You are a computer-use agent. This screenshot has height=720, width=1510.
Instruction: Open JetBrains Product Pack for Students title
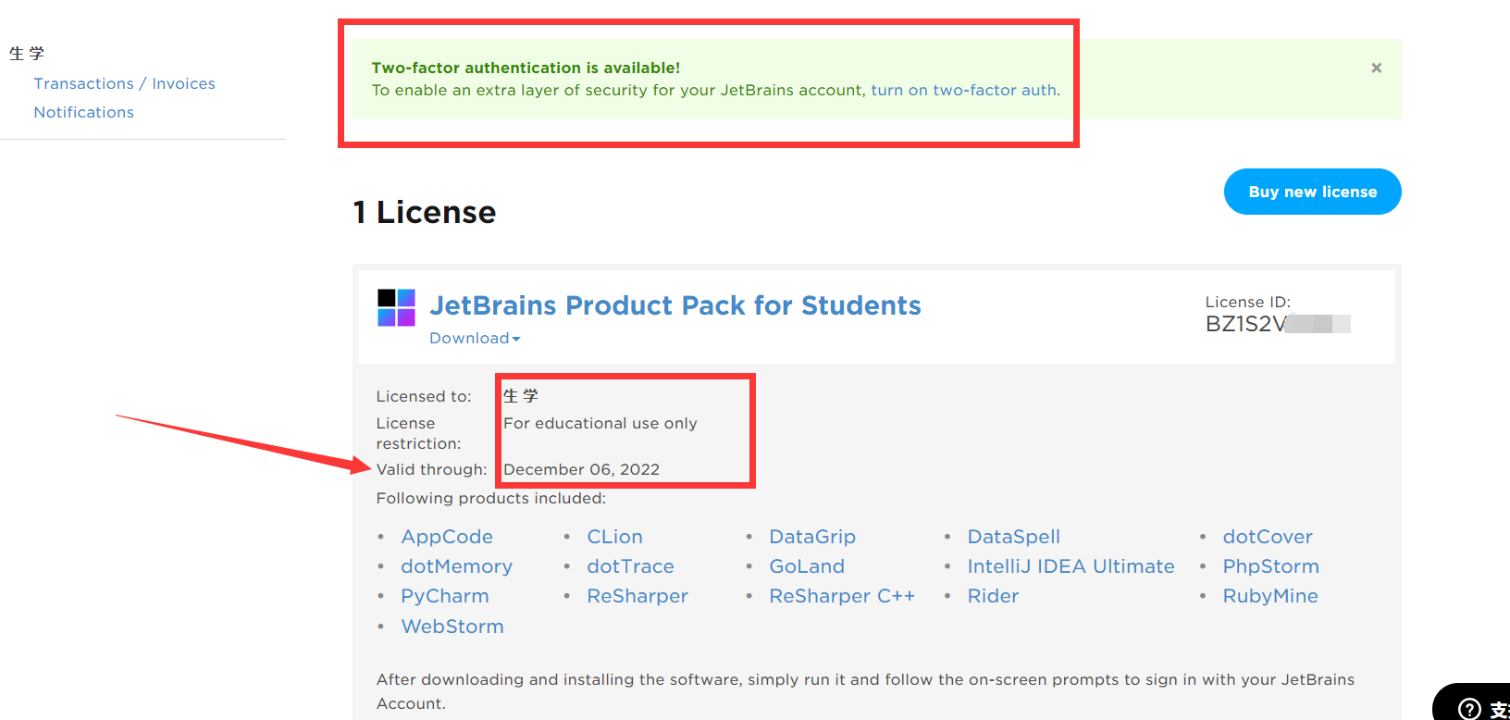(675, 305)
